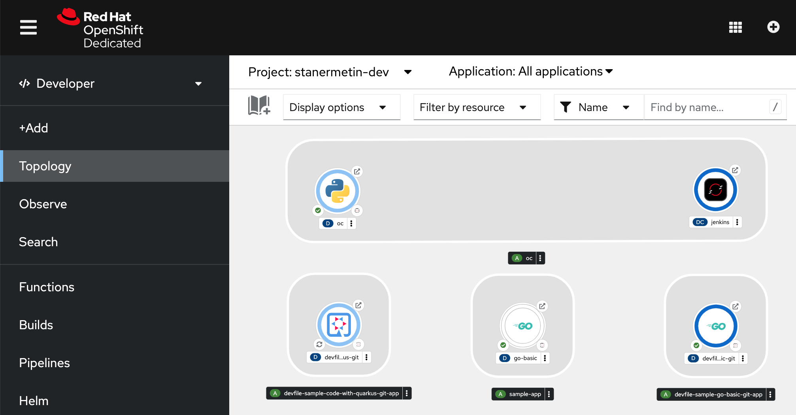This screenshot has width=796, height=415.
Task: Select the Python oc deployment node
Action: (337, 191)
